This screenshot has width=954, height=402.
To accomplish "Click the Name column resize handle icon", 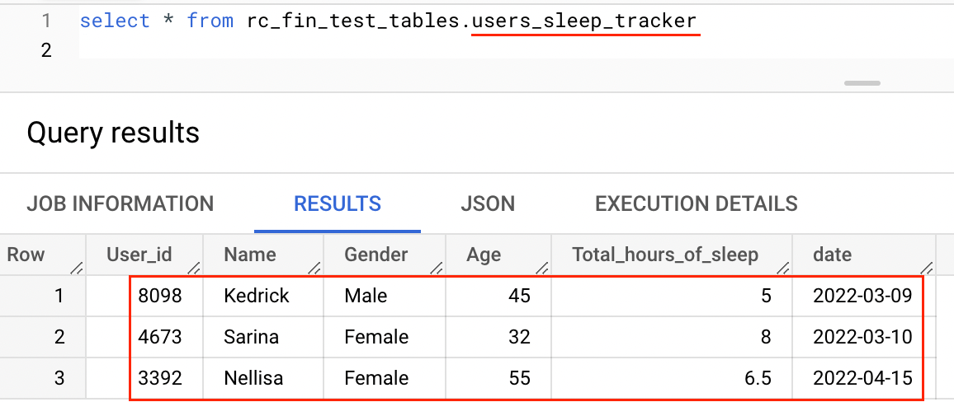I will pyautogui.click(x=315, y=267).
